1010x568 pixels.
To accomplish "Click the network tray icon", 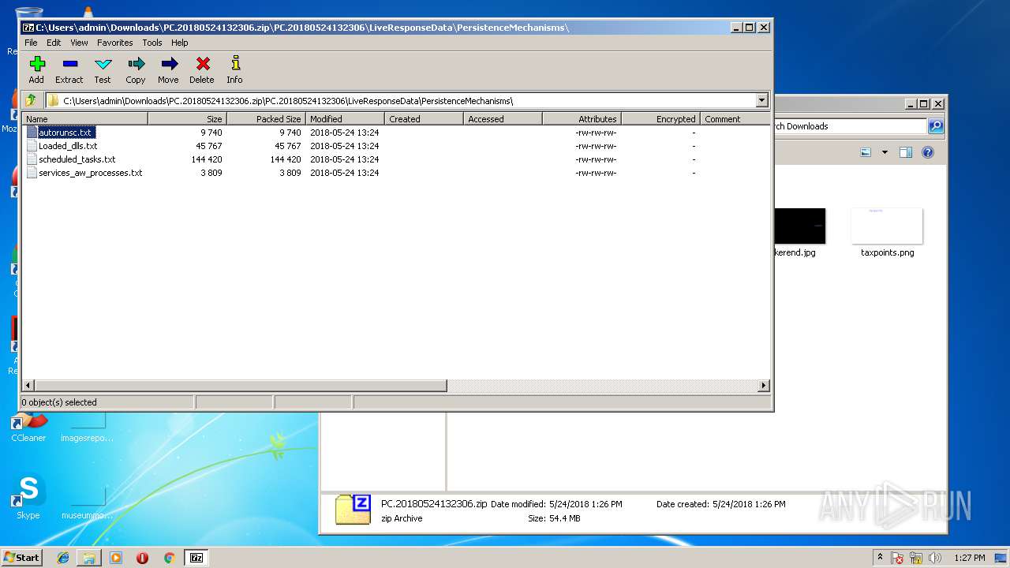I will coord(916,558).
